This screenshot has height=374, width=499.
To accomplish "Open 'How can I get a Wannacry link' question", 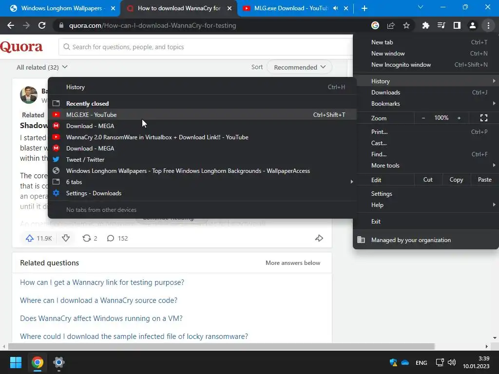I will [x=102, y=282].
